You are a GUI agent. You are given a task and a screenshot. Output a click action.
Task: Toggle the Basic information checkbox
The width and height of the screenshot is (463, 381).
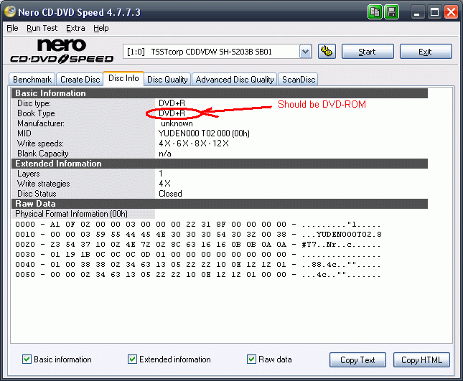[27, 359]
